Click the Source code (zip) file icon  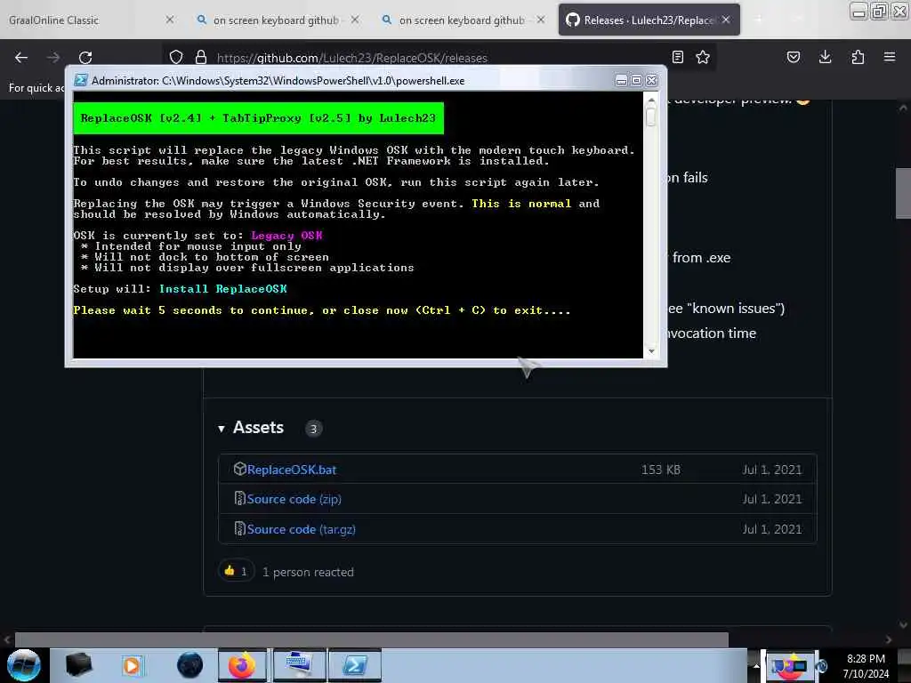[239, 498]
